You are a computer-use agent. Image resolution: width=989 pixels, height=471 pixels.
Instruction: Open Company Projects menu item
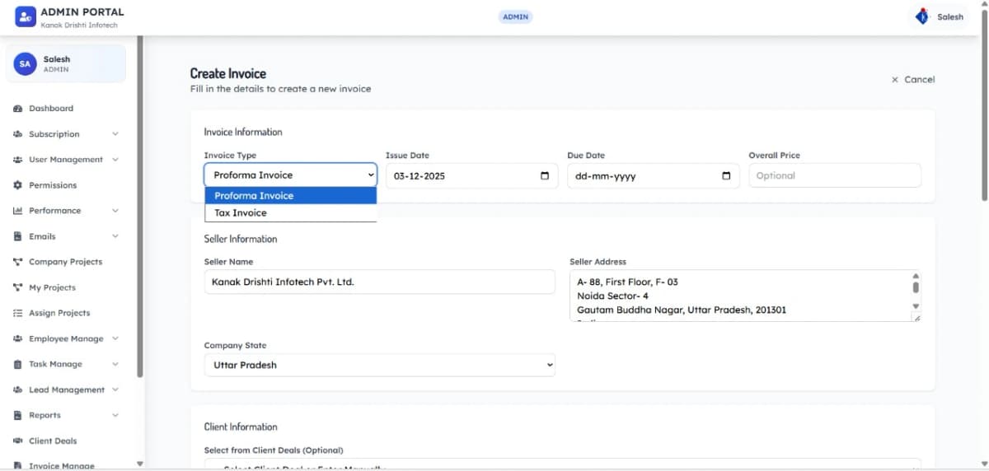(68, 262)
